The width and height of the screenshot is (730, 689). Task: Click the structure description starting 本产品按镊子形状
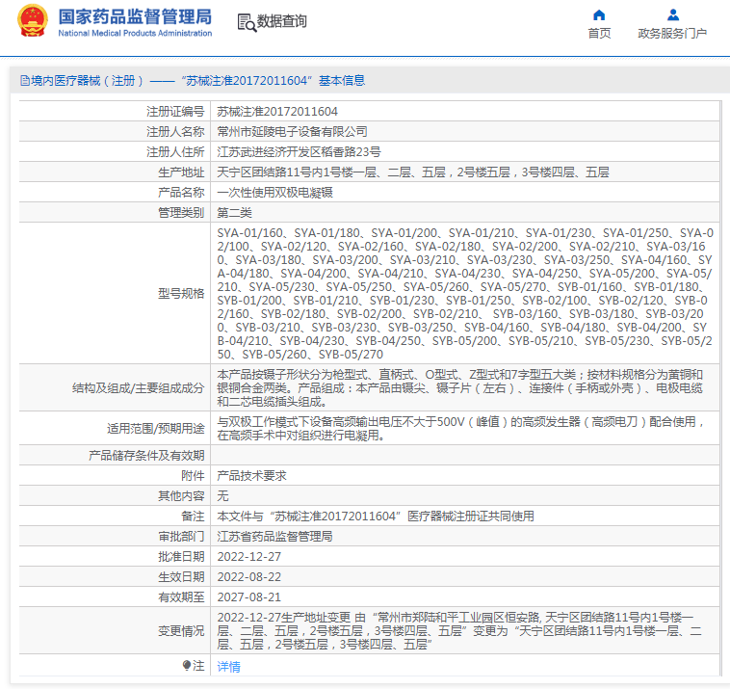[460, 388]
